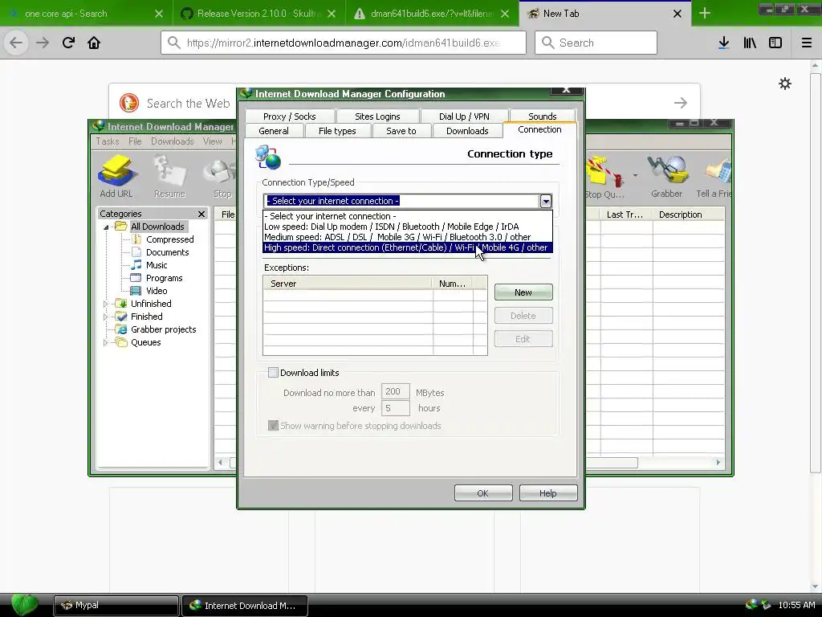Screen dimensions: 822x617
Task: Click OK in the Configuration dialog
Action: (x=482, y=493)
